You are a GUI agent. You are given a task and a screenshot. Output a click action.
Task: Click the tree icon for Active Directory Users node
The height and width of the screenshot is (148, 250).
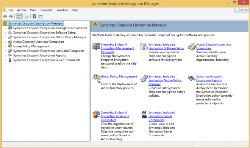10,42
